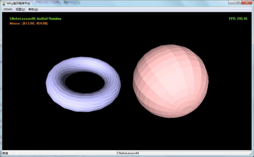Minimize the Why演示程序平台 window

point(231,3)
